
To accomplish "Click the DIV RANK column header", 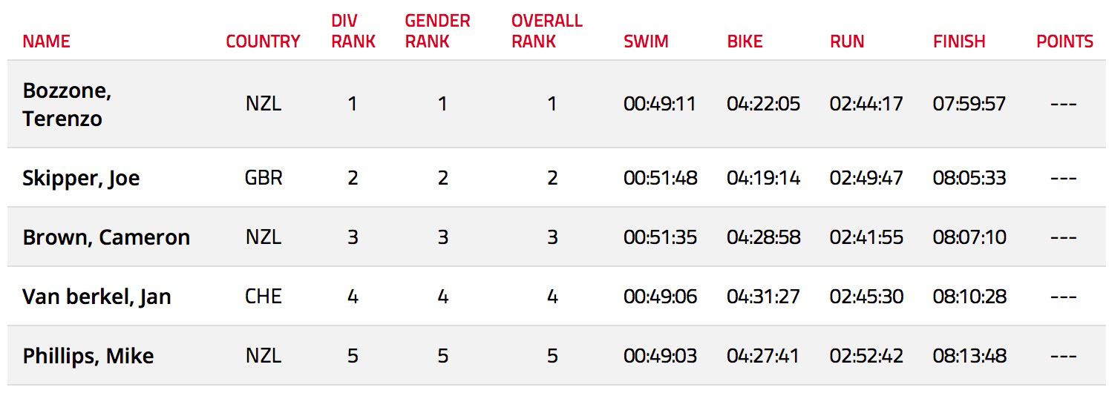I will 353,31.
